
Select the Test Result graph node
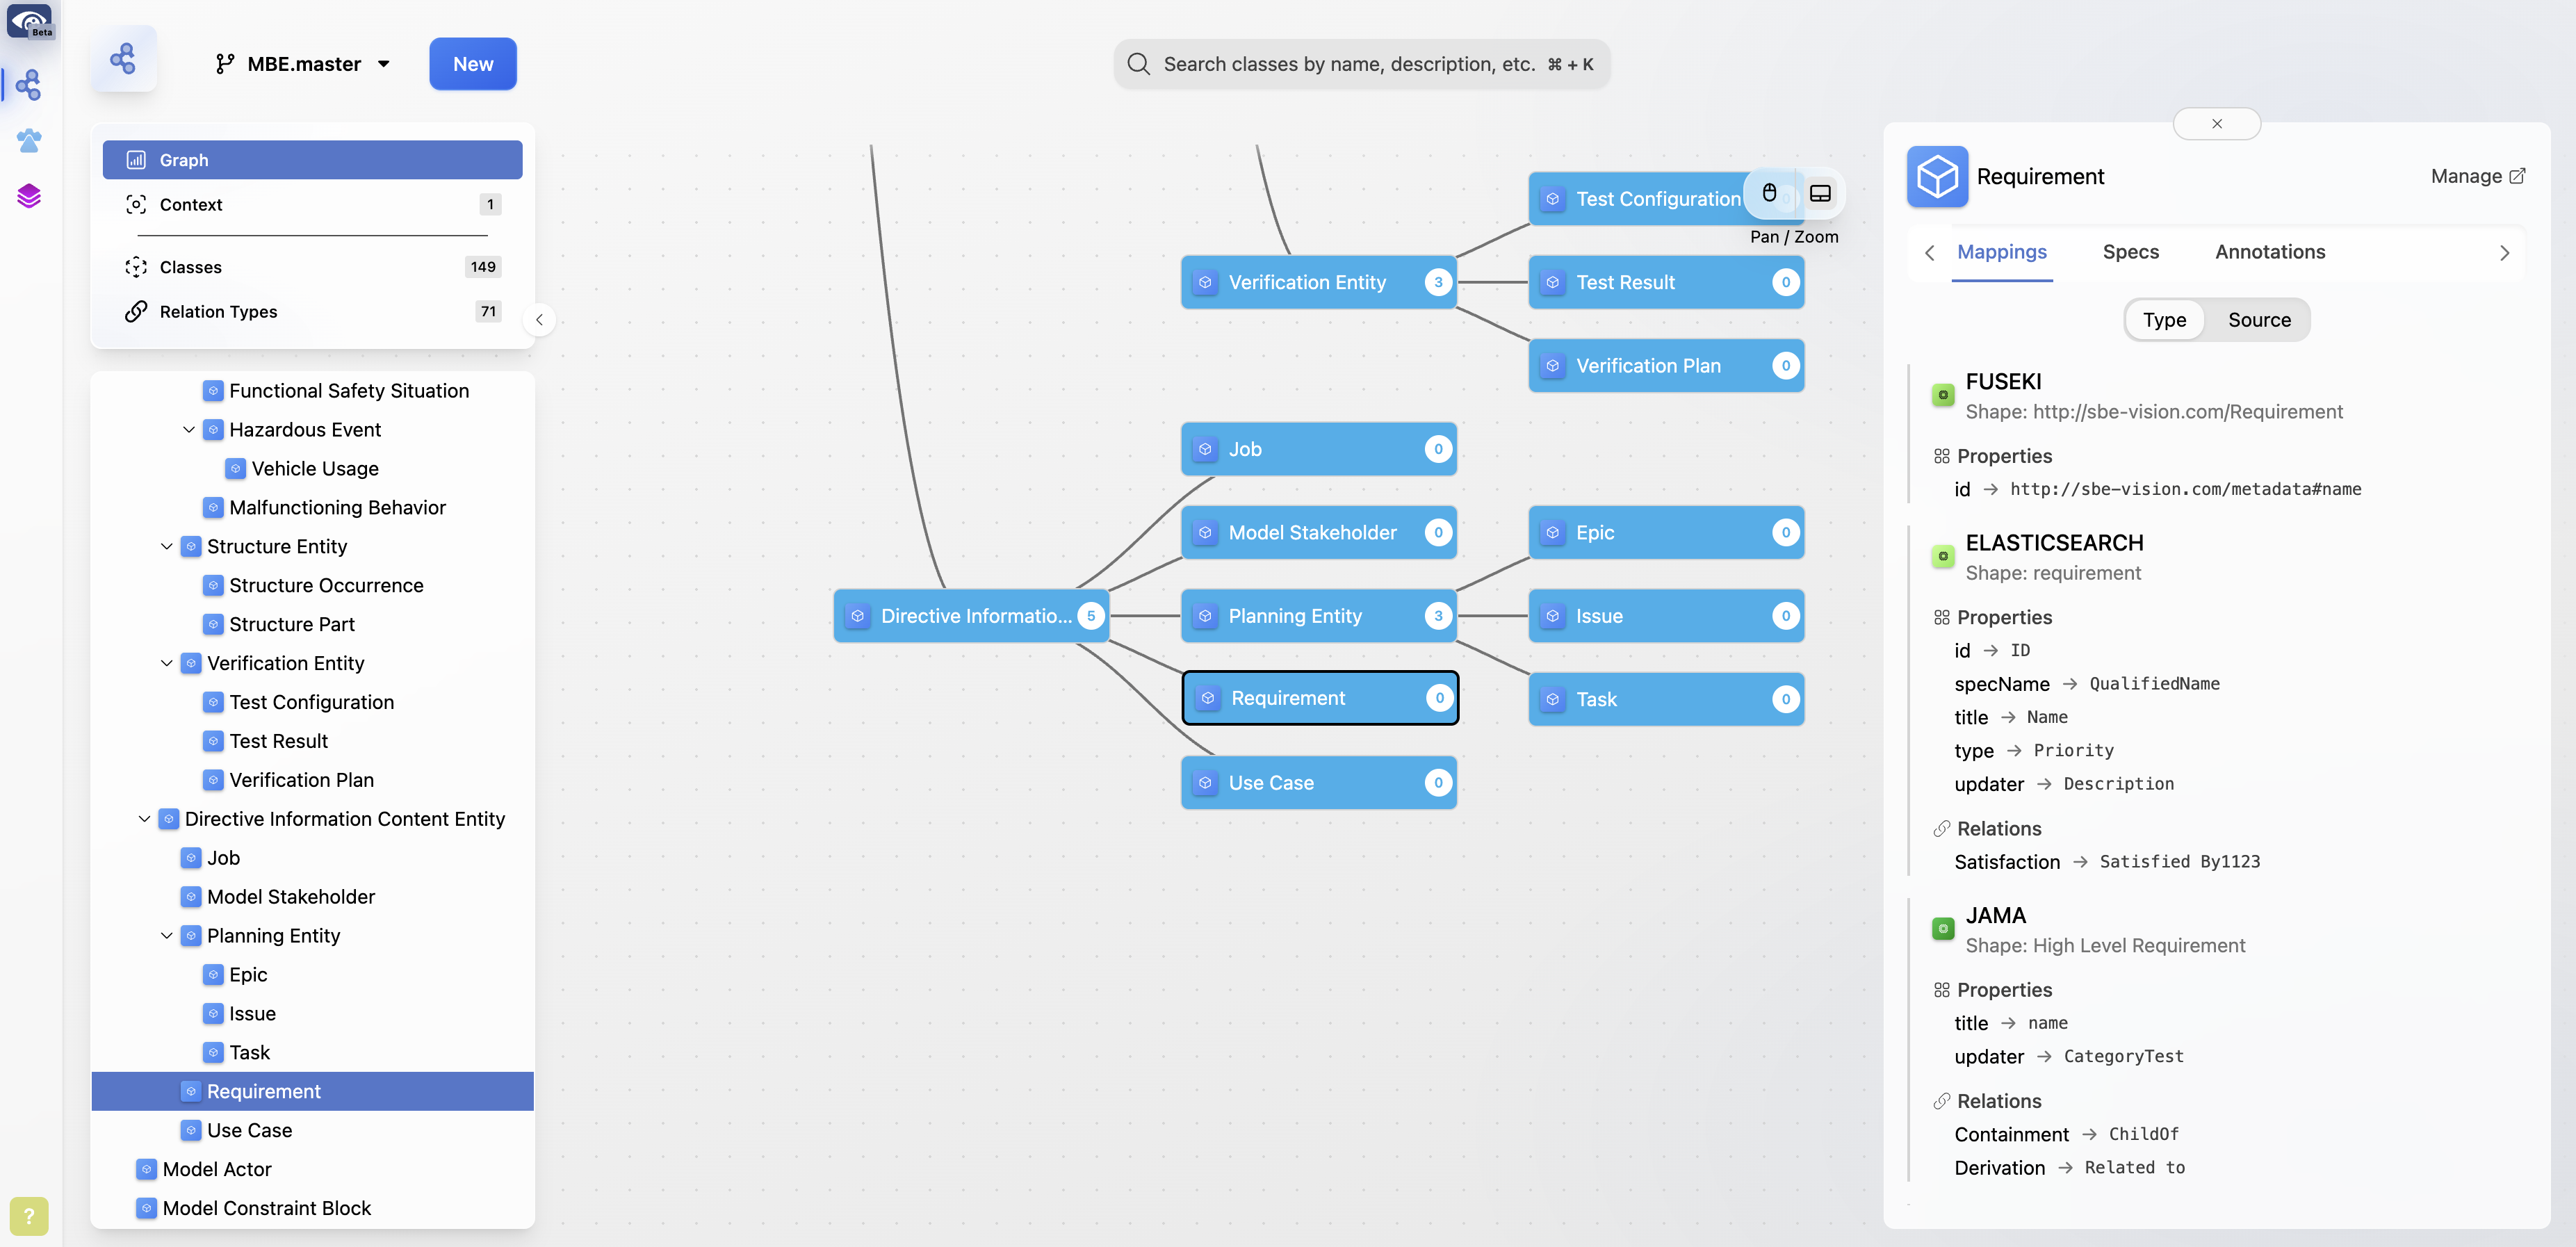click(x=1666, y=282)
